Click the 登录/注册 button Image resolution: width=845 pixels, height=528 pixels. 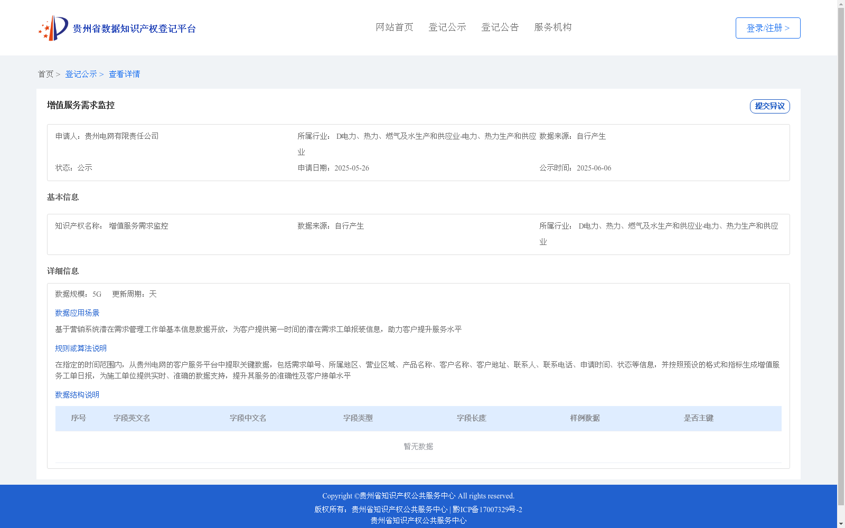pyautogui.click(x=768, y=28)
